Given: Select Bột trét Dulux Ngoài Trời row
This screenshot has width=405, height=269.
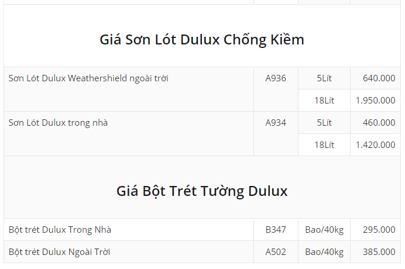Looking at the screenshot, I should (x=60, y=252).
